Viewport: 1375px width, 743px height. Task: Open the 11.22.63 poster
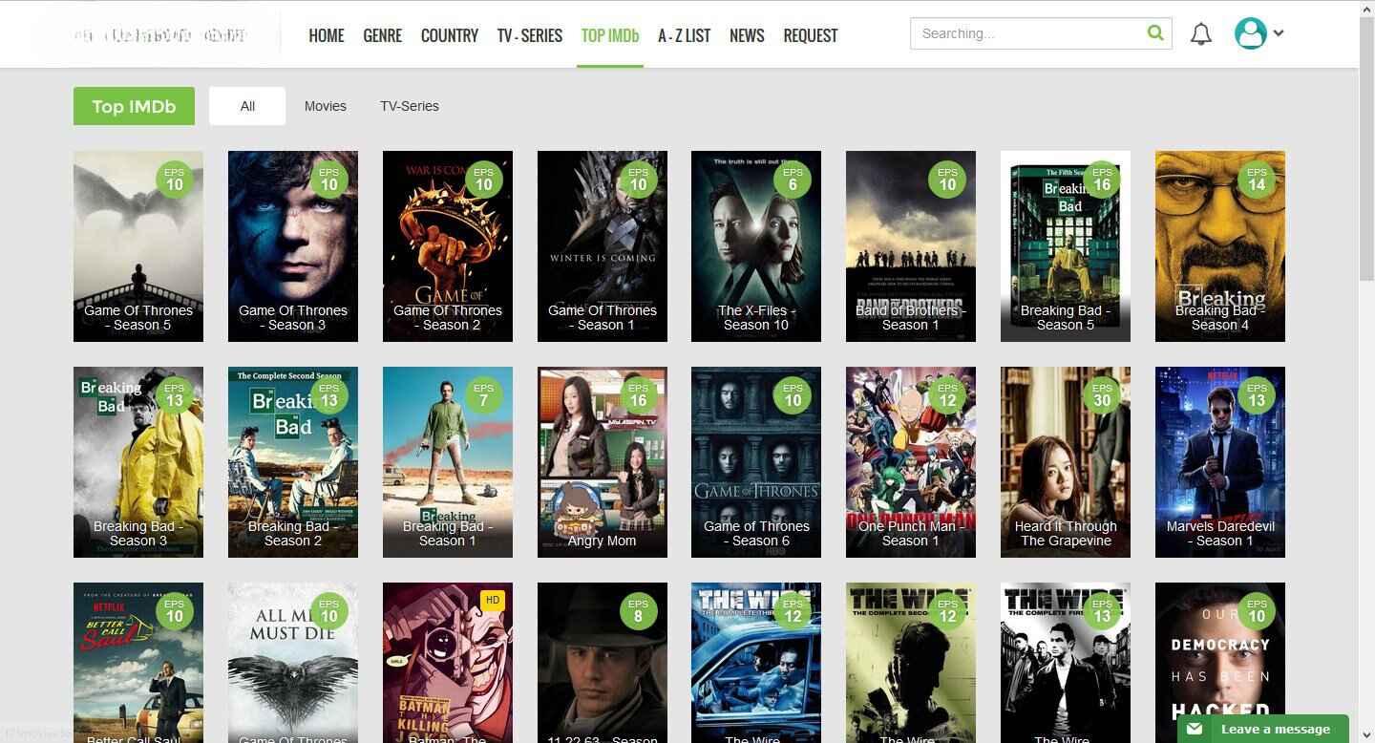click(603, 663)
